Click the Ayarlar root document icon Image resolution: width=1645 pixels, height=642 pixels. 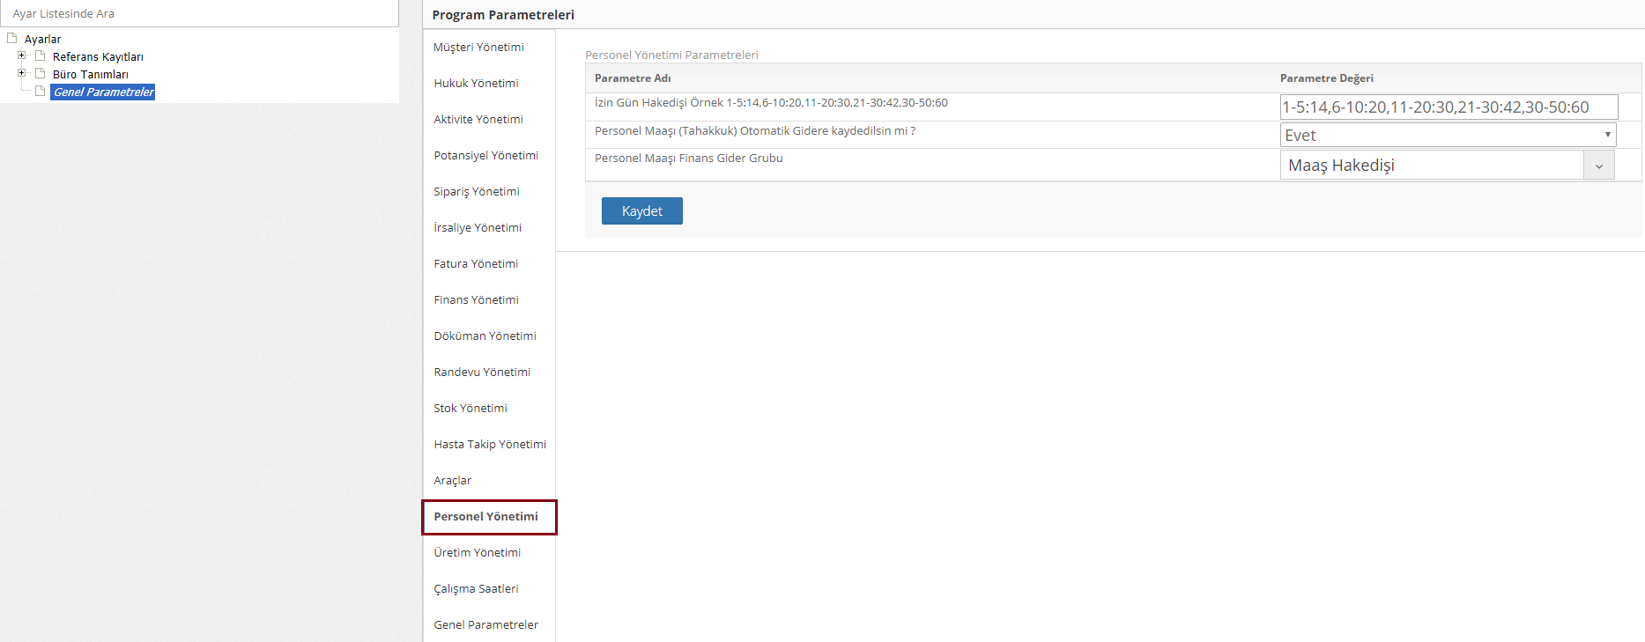[x=12, y=39]
